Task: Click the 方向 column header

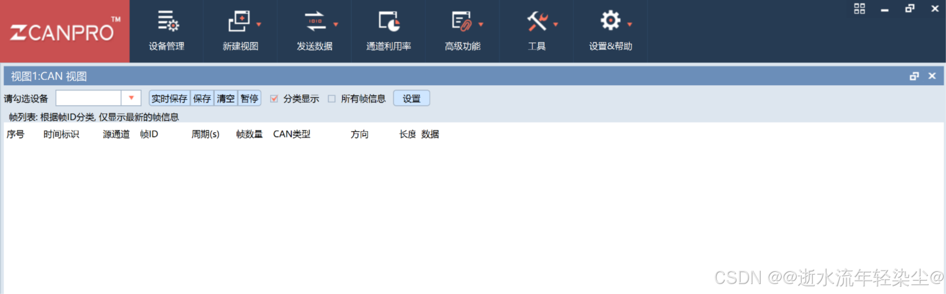Action: coord(360,134)
